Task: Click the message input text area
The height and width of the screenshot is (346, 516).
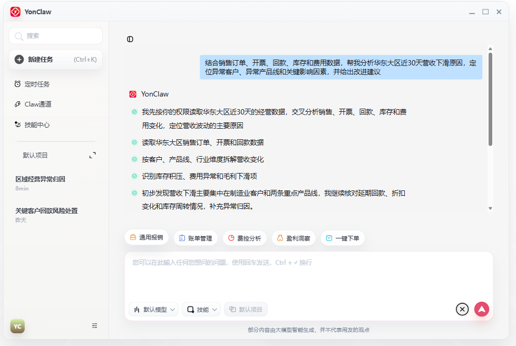Action: pyautogui.click(x=308, y=276)
